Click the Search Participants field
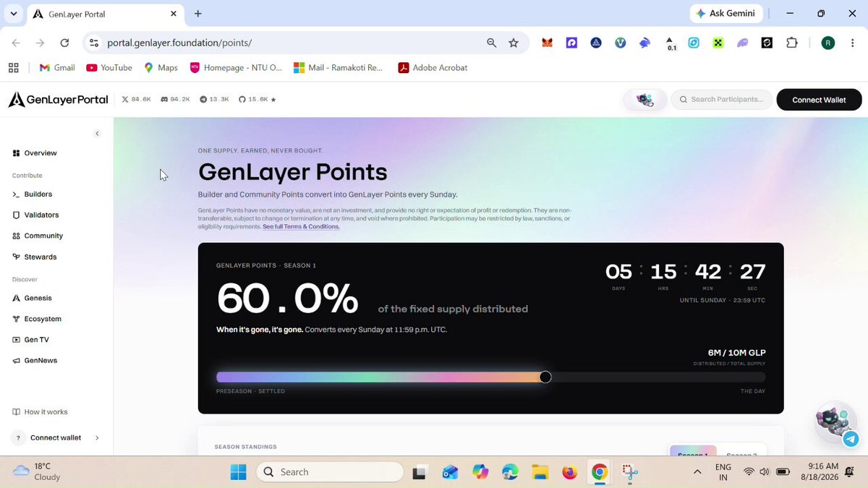 point(721,100)
